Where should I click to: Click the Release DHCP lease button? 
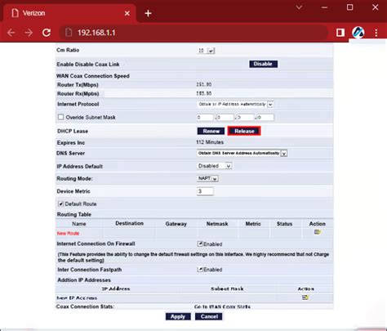coord(244,131)
